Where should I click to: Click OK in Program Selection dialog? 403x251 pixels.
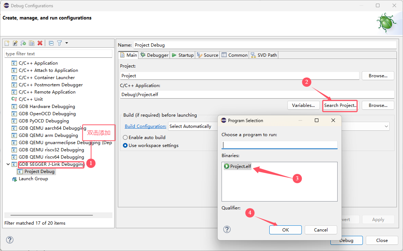[286, 230]
